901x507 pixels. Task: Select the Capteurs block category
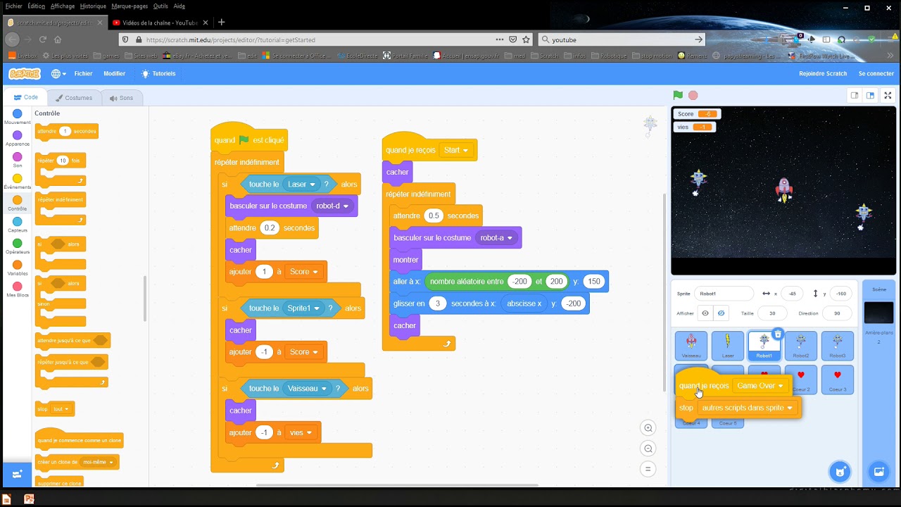pyautogui.click(x=18, y=225)
